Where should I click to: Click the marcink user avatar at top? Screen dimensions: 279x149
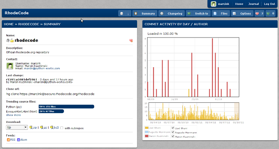coord(213,4)
